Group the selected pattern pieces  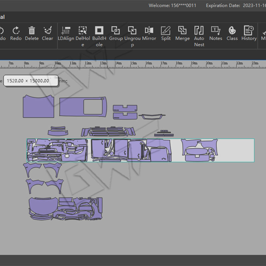(x=116, y=31)
